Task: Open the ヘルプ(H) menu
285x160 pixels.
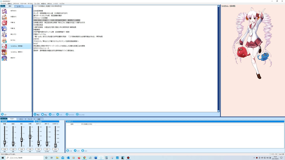Action: [x=62, y=4]
